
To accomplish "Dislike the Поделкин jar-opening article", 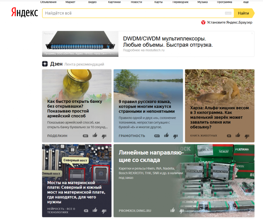I will point(104,136).
